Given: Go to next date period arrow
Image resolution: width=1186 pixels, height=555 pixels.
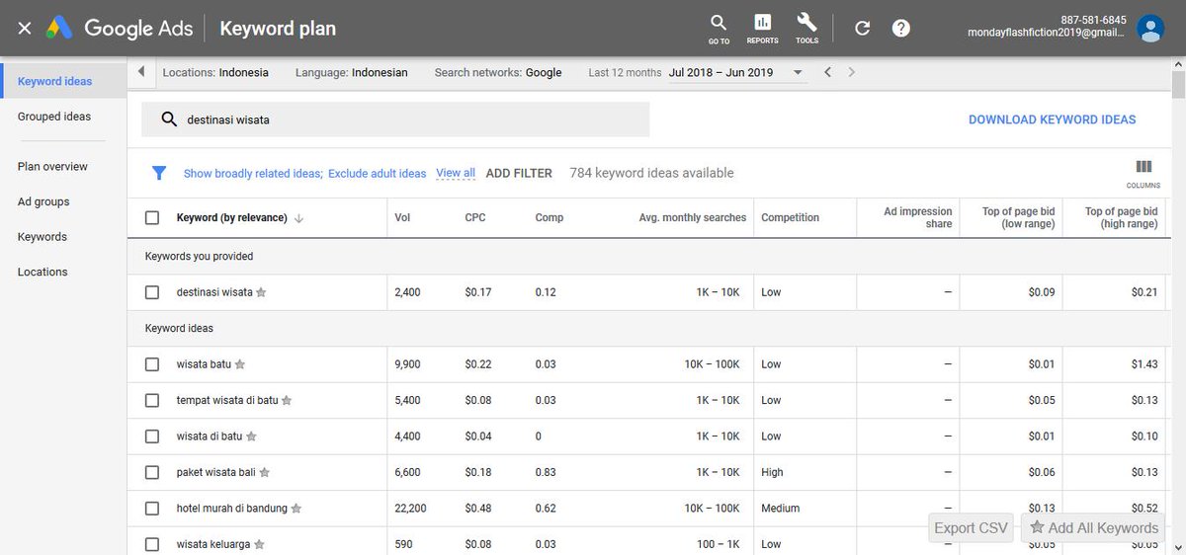Looking at the screenshot, I should (852, 72).
